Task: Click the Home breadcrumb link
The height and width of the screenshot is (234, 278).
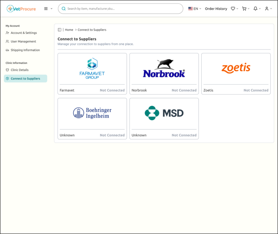Action: [69, 30]
